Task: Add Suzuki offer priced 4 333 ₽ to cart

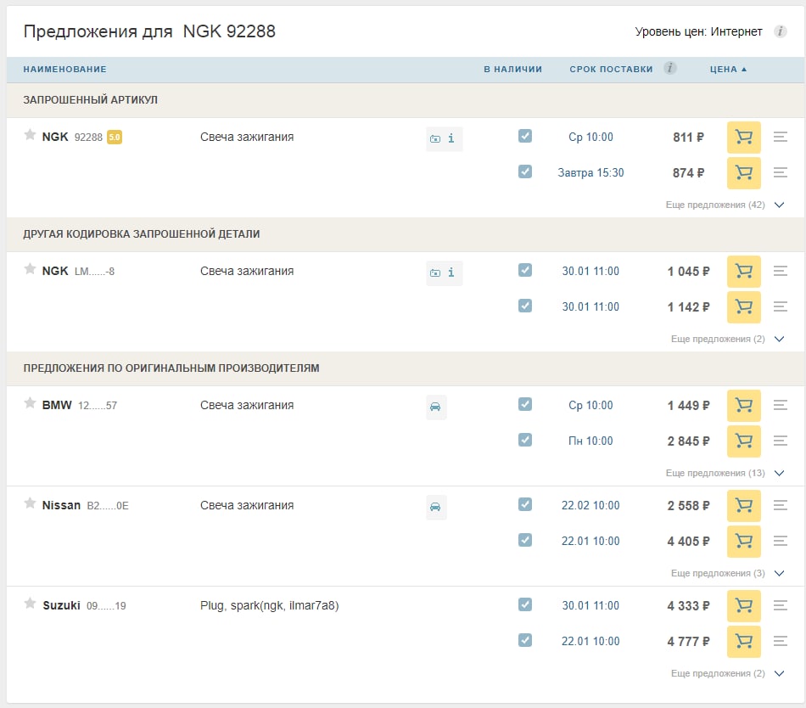Action: tap(743, 606)
